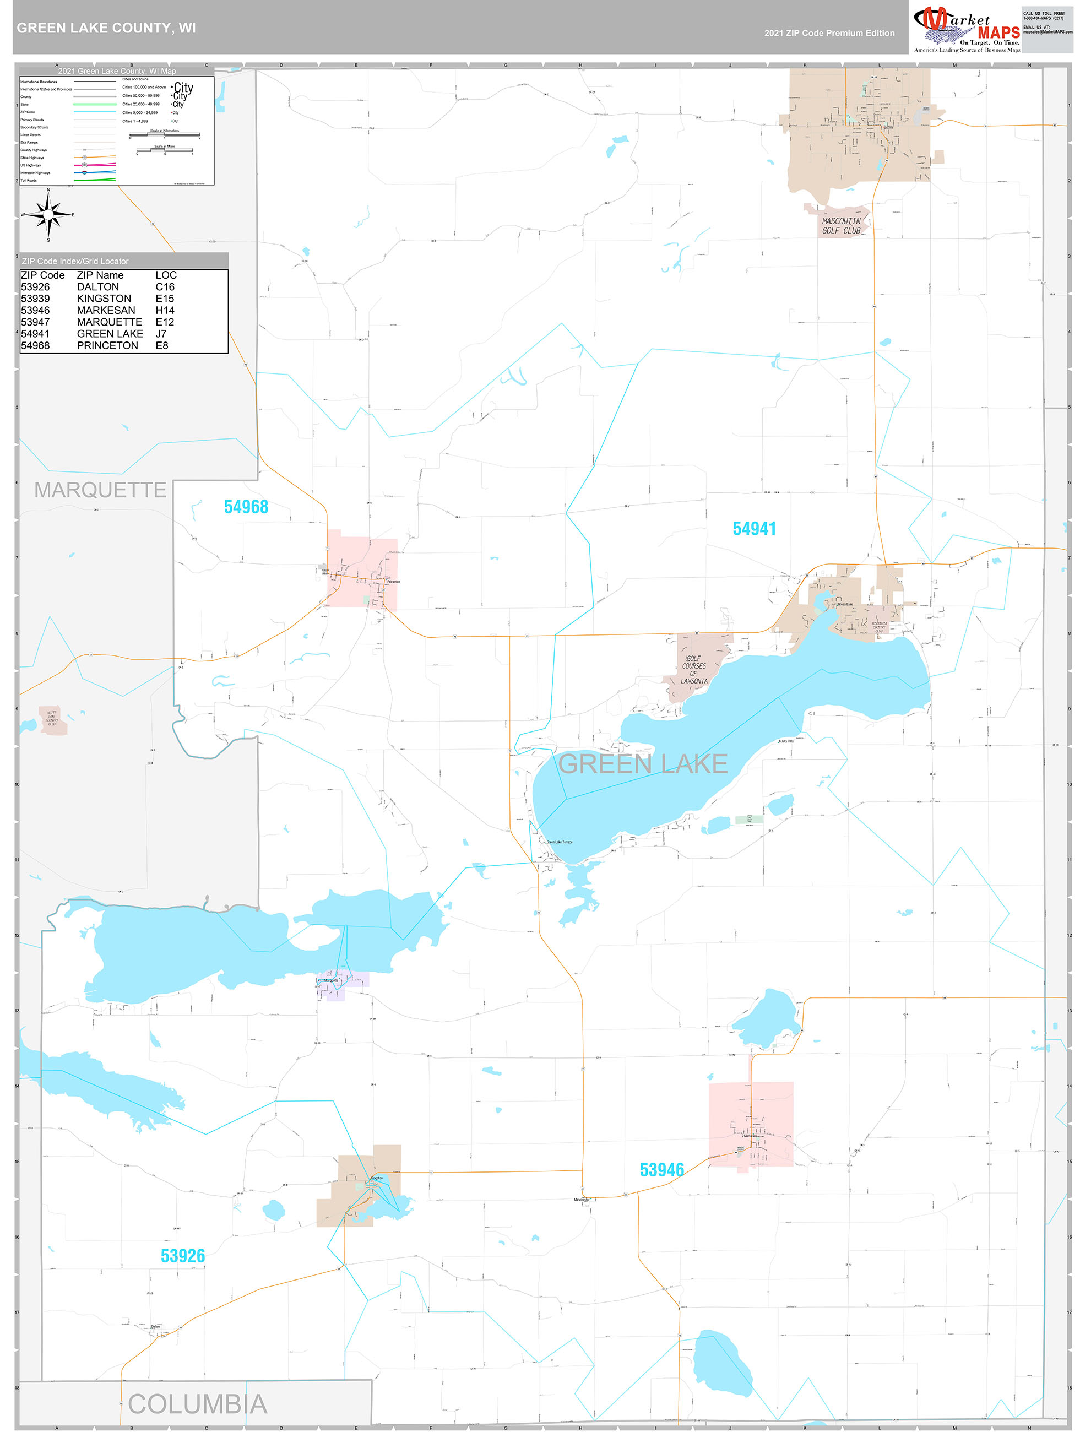The image size is (1080, 1432).
Task: Click the Interstate Highways shield symbol in legend
Action: pyautogui.click(x=85, y=173)
